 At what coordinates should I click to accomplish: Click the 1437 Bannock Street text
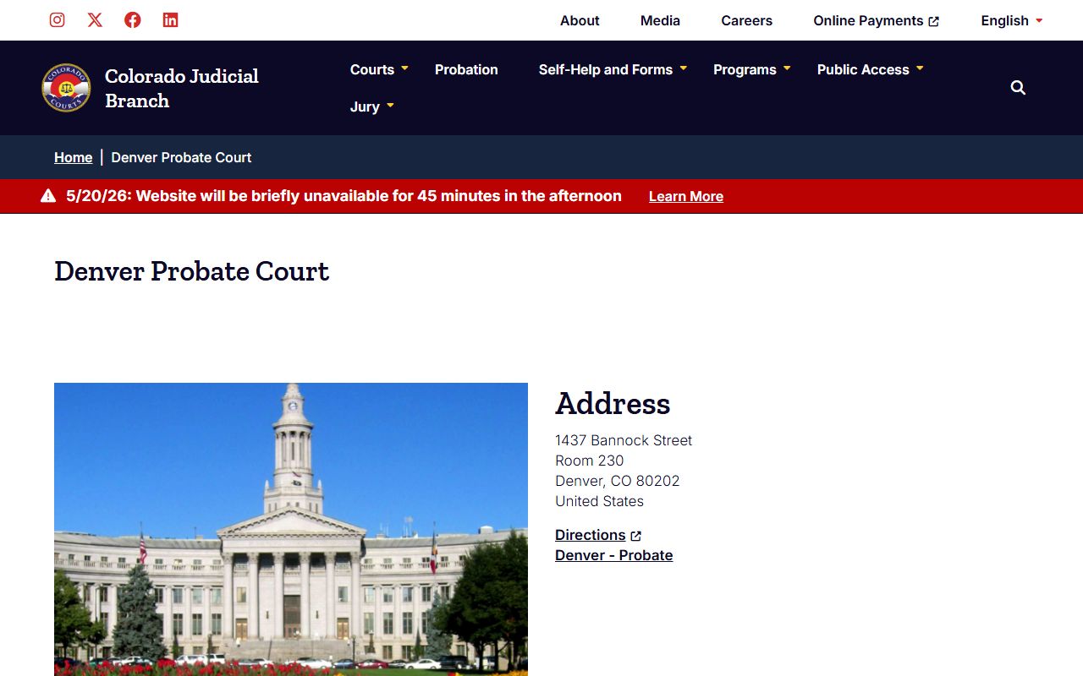coord(624,440)
